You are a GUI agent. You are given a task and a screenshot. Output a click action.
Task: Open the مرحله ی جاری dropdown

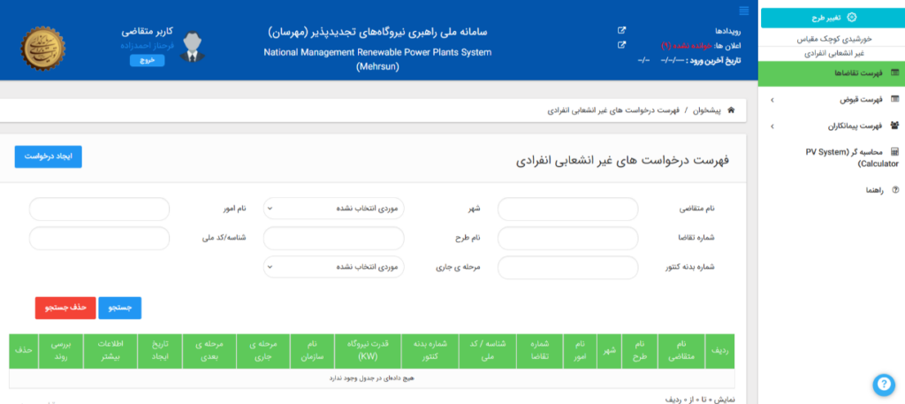tap(333, 267)
